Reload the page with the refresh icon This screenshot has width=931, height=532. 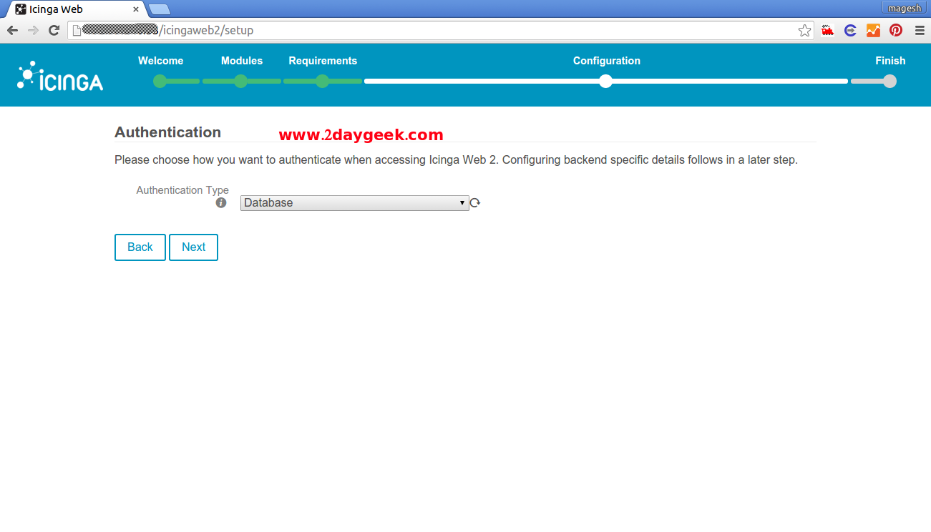pos(54,30)
